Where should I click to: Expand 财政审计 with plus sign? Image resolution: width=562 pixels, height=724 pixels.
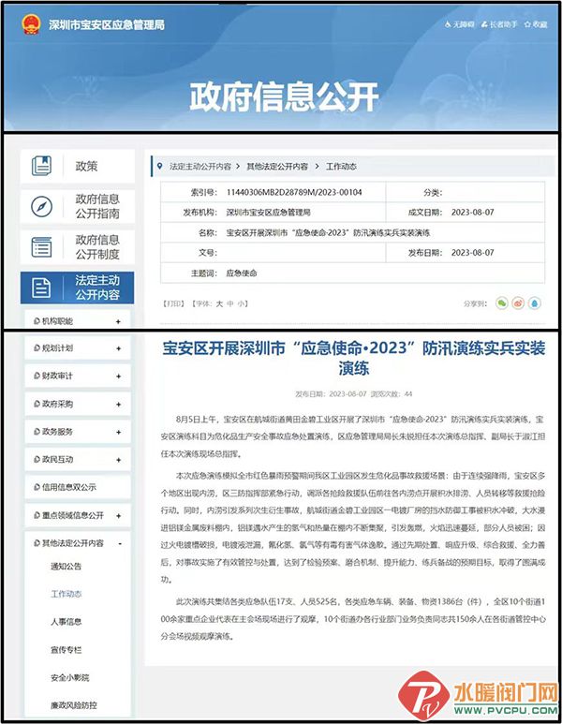coord(119,377)
